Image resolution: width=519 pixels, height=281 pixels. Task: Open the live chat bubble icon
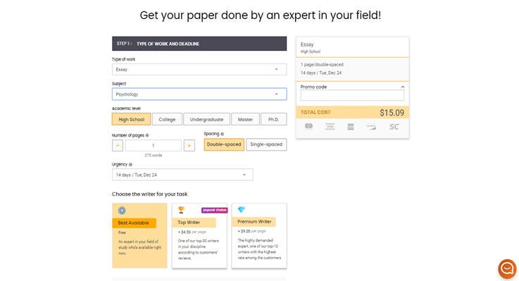[x=507, y=268]
